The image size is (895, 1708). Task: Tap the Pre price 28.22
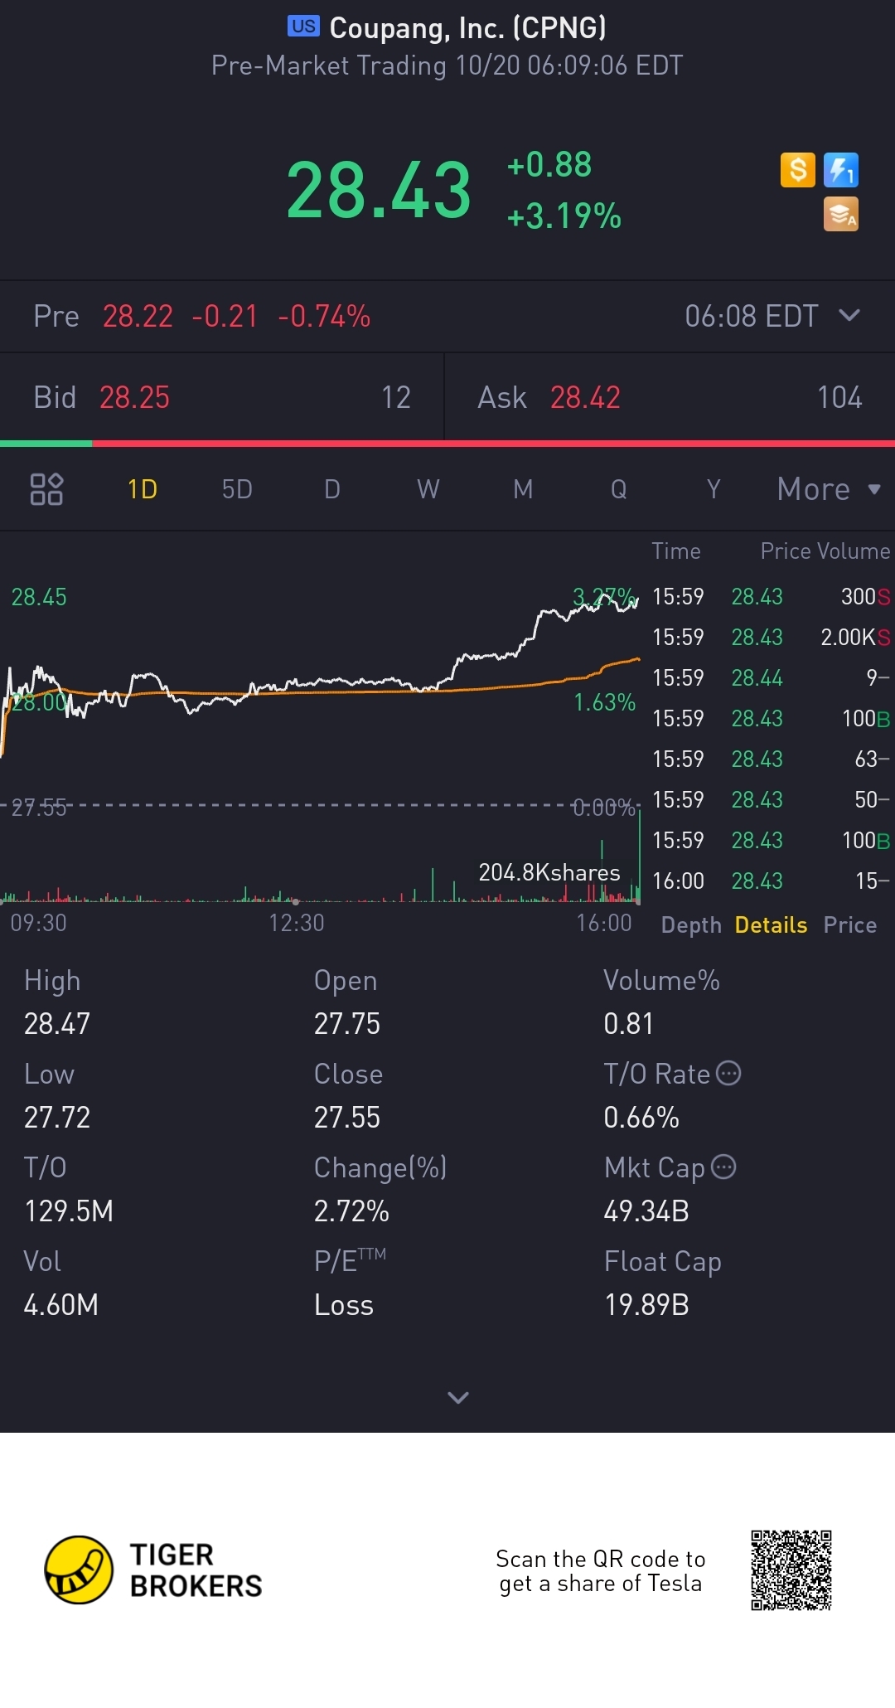point(138,316)
